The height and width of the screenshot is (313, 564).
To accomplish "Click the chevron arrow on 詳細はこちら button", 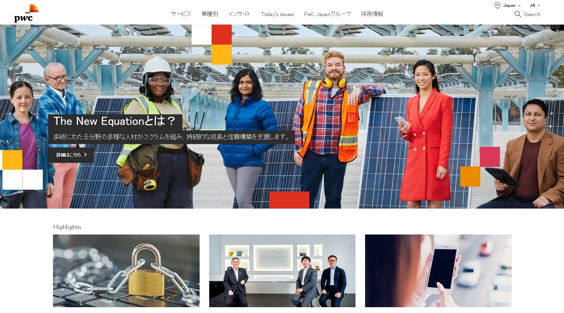I will point(85,155).
